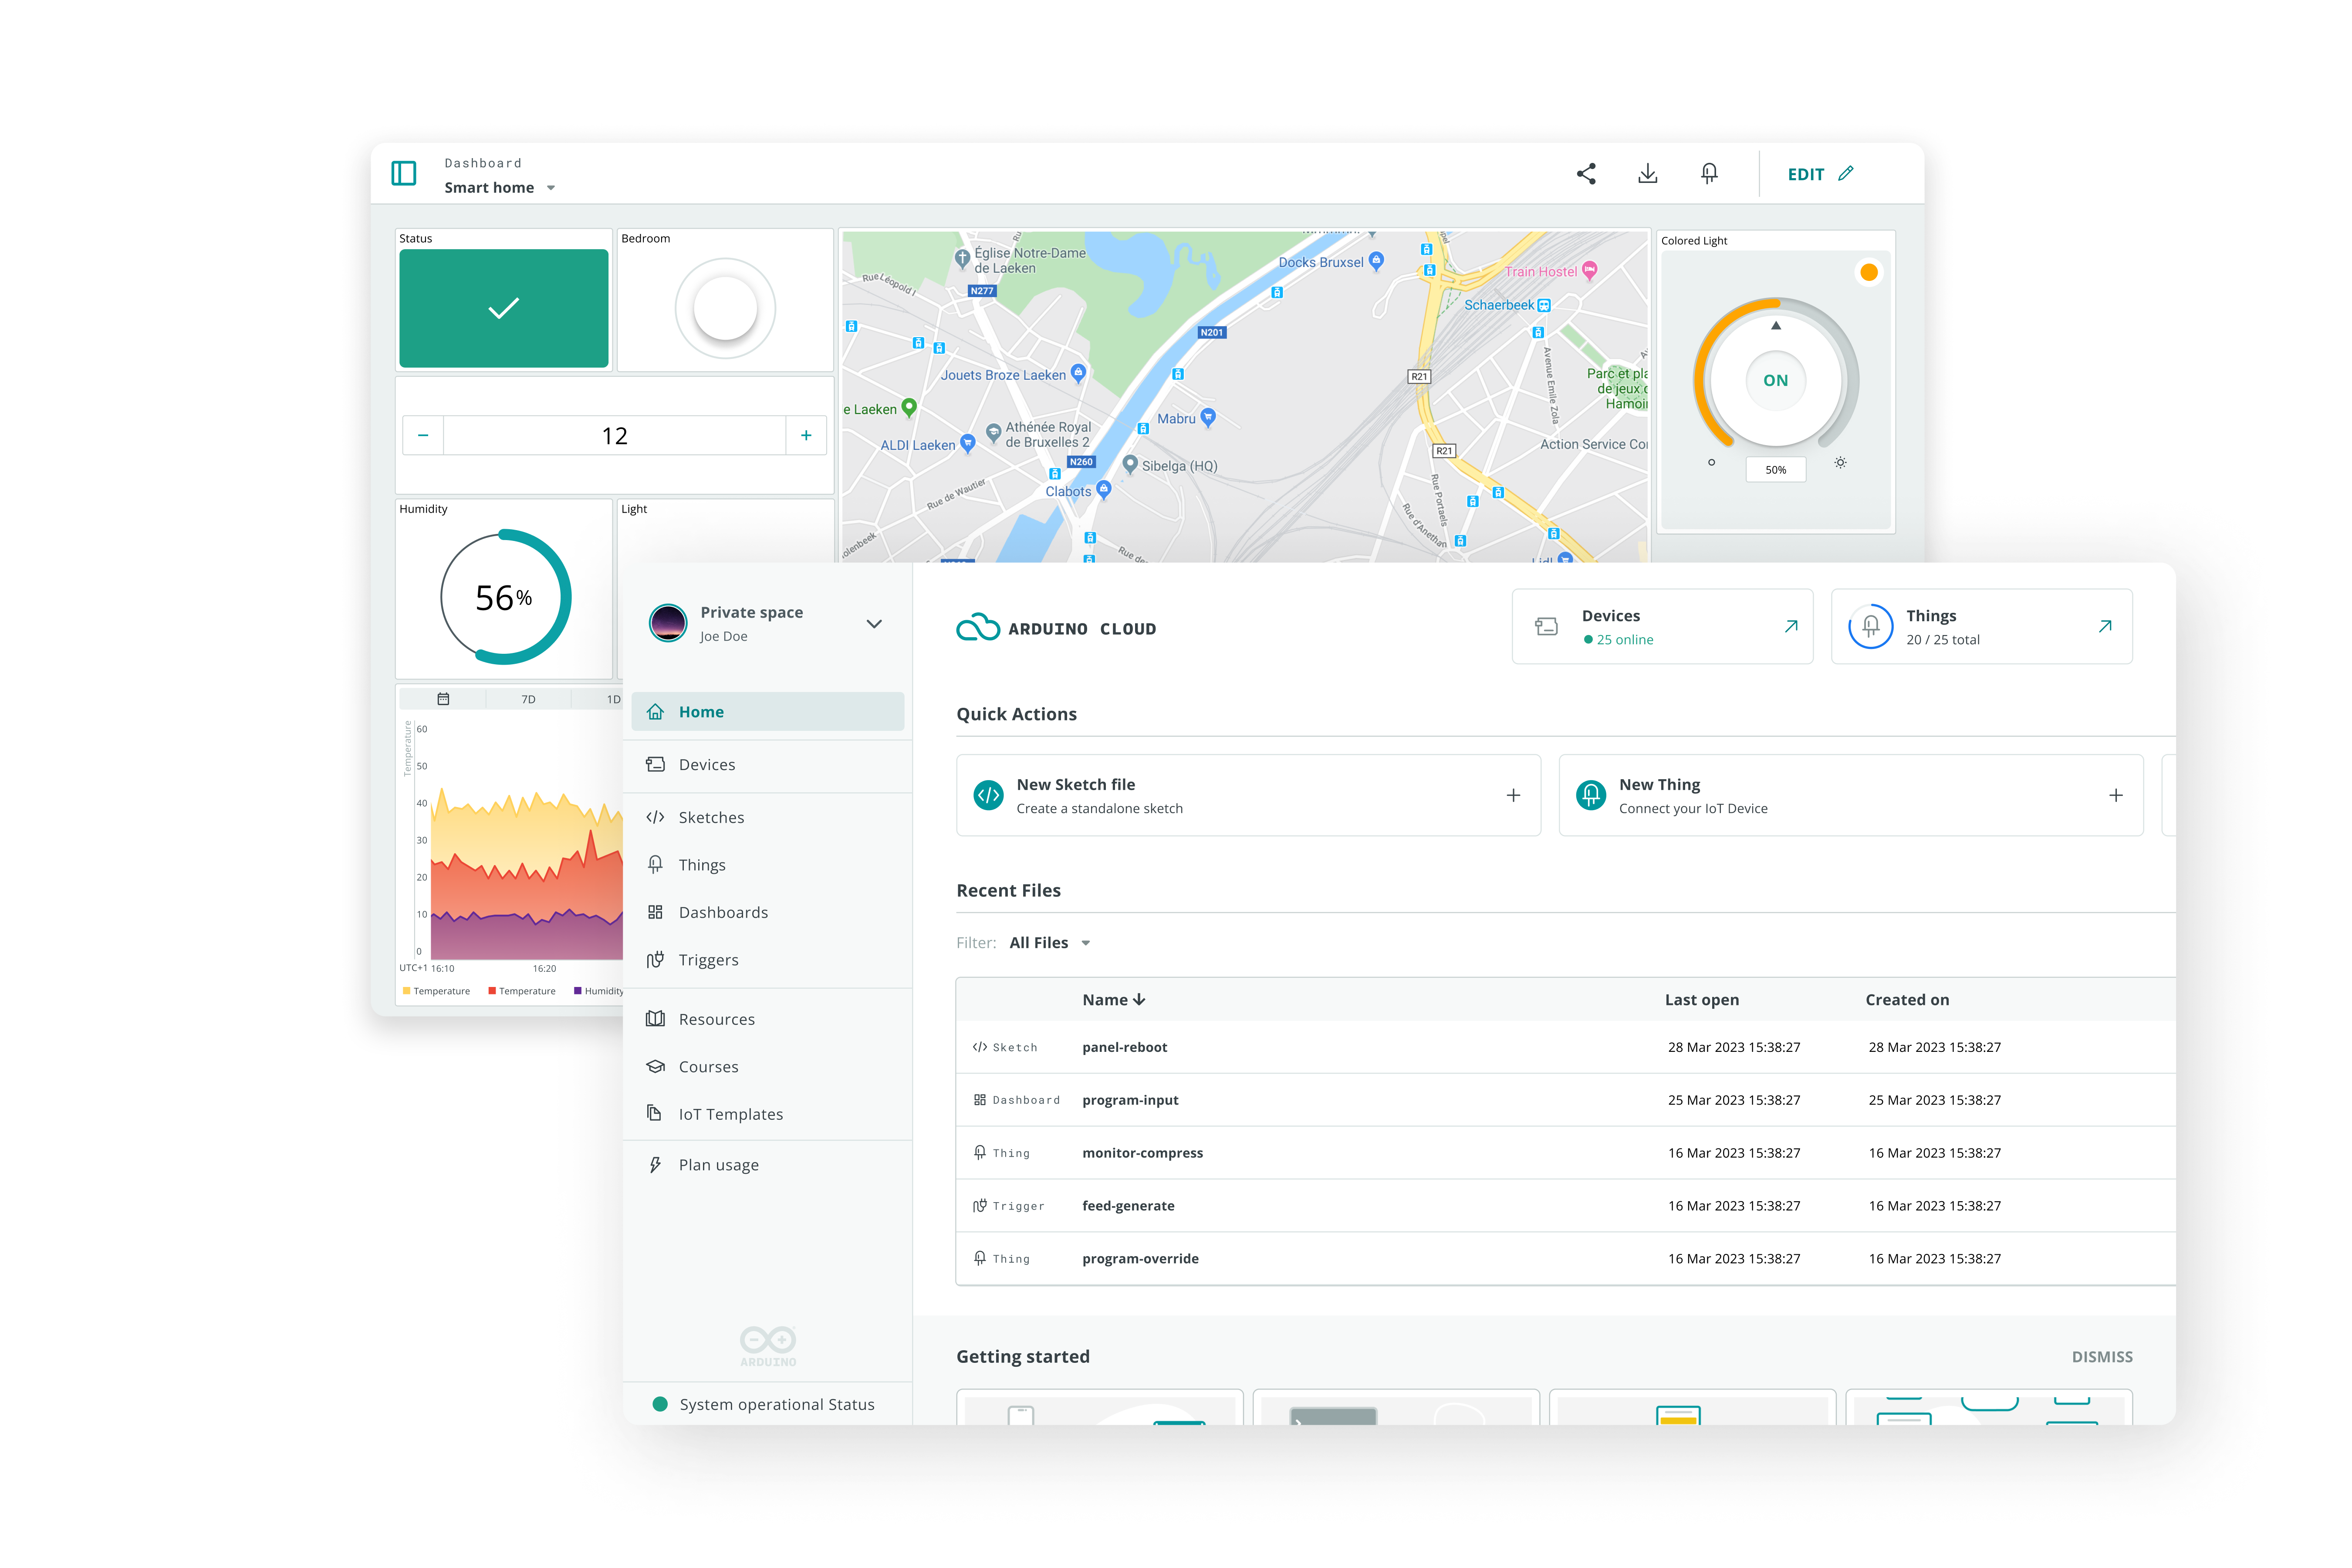Click the Arduino Cloud logo
The image size is (2352, 1568).
(x=1056, y=628)
